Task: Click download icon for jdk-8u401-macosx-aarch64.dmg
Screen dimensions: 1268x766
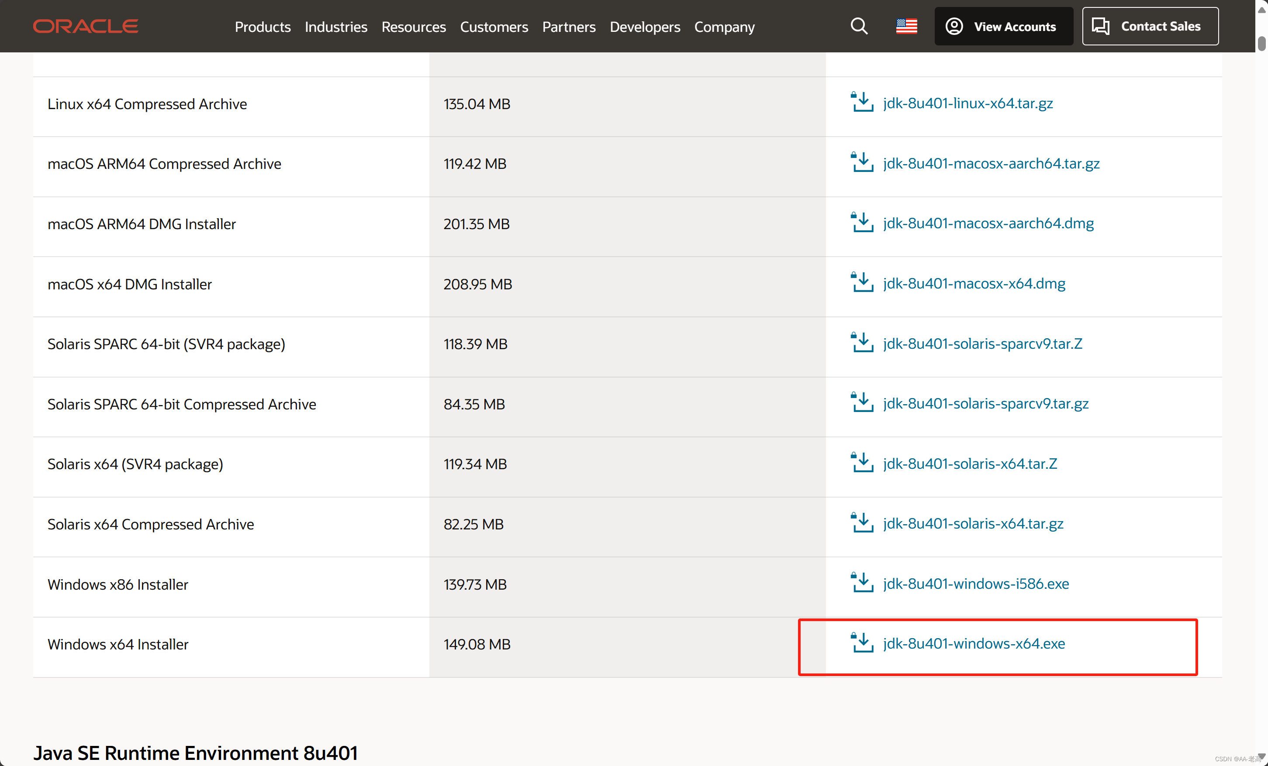Action: pyautogui.click(x=862, y=223)
